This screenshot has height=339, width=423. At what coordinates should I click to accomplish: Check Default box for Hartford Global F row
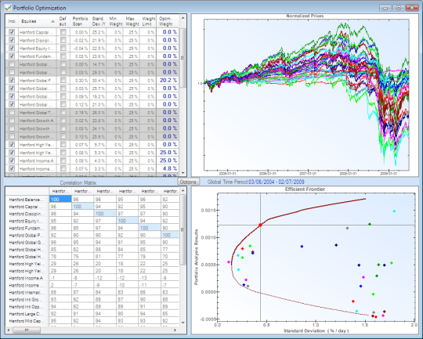[63, 80]
